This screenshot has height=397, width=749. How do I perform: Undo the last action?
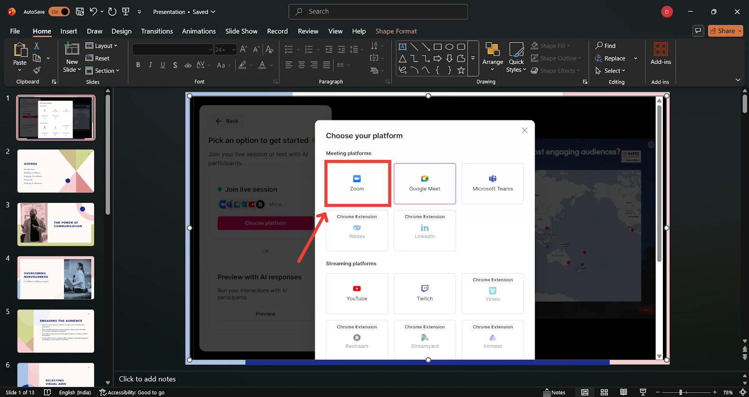tap(94, 12)
